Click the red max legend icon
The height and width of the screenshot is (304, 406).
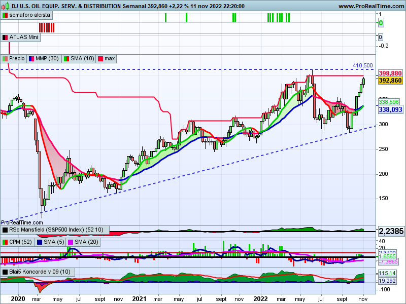point(100,59)
